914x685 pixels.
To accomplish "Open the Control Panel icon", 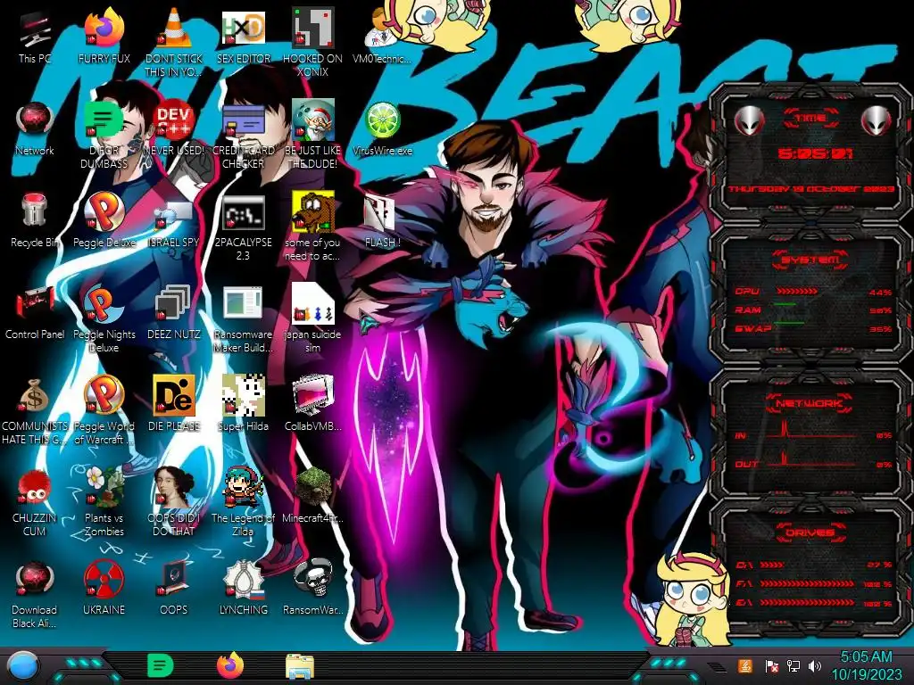I will click(35, 312).
